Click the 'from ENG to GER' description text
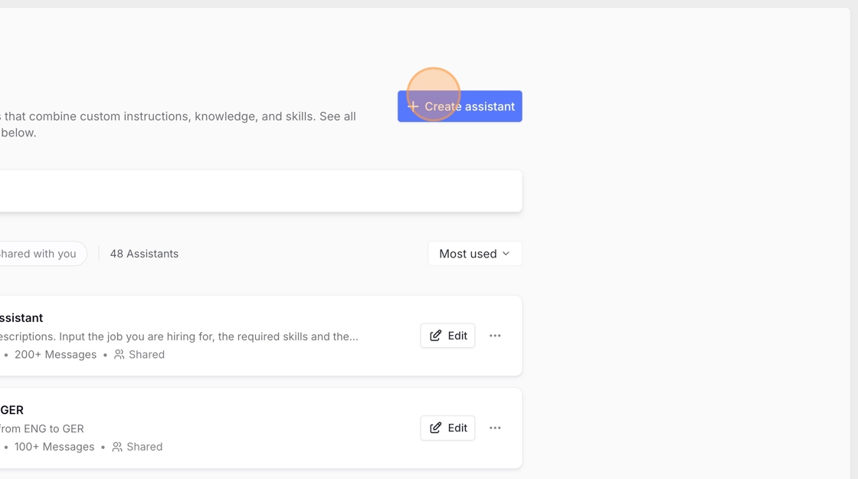858x479 pixels. (x=42, y=428)
